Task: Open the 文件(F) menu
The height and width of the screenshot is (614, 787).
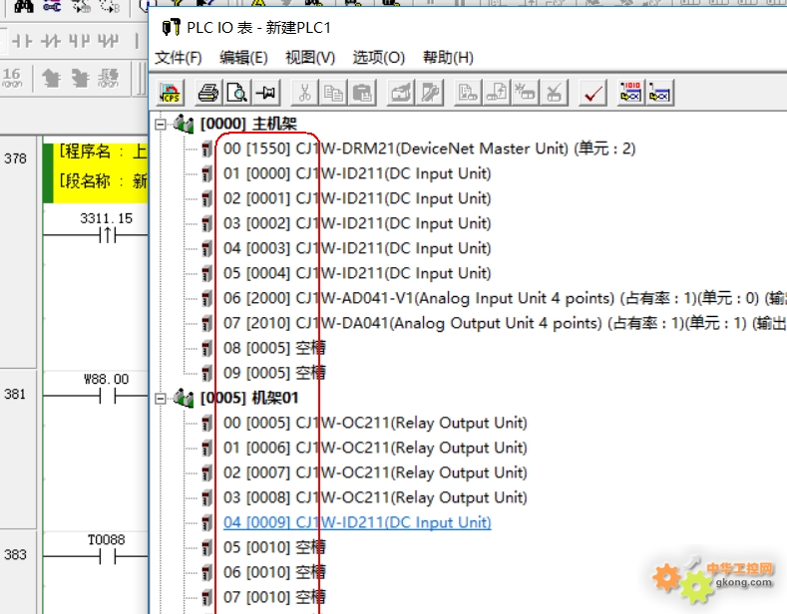Action: point(179,58)
